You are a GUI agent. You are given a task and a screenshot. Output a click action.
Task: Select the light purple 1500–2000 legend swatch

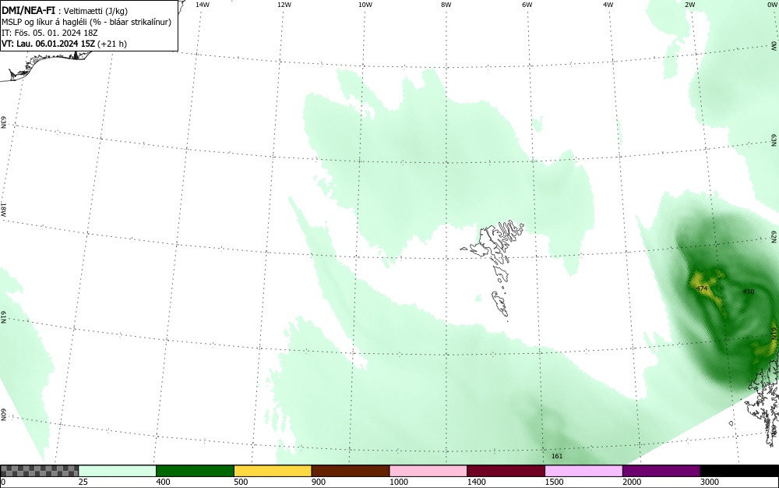583,471
